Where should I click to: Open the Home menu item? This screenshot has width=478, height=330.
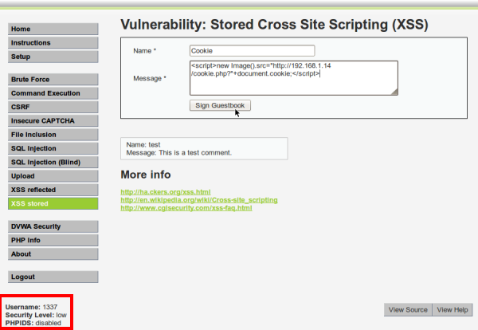tap(53, 29)
